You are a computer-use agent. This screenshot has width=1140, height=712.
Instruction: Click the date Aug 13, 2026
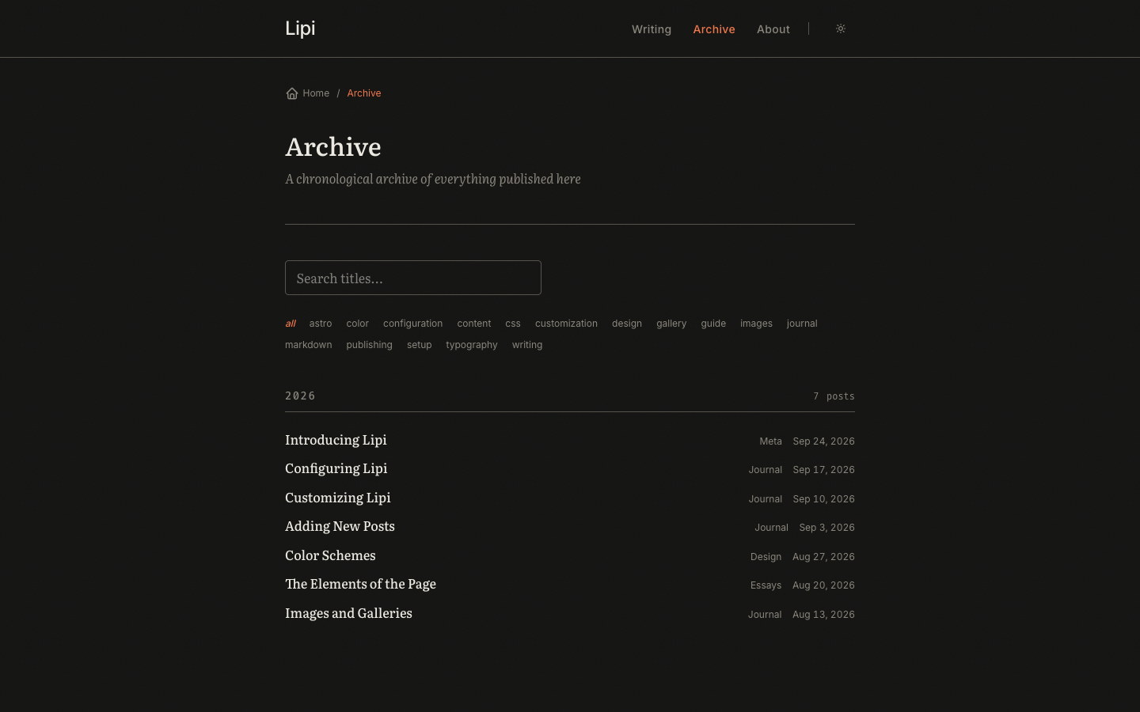coord(823,615)
